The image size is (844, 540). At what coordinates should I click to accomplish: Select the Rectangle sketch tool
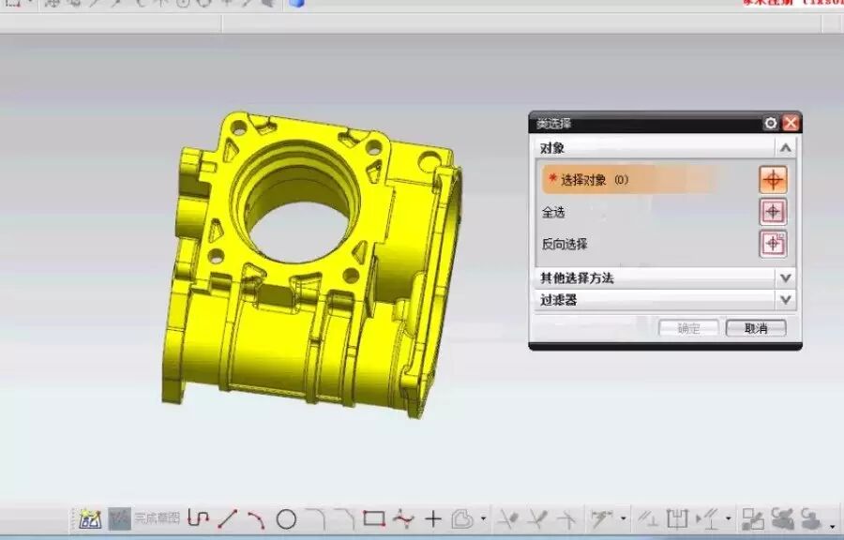click(374, 518)
